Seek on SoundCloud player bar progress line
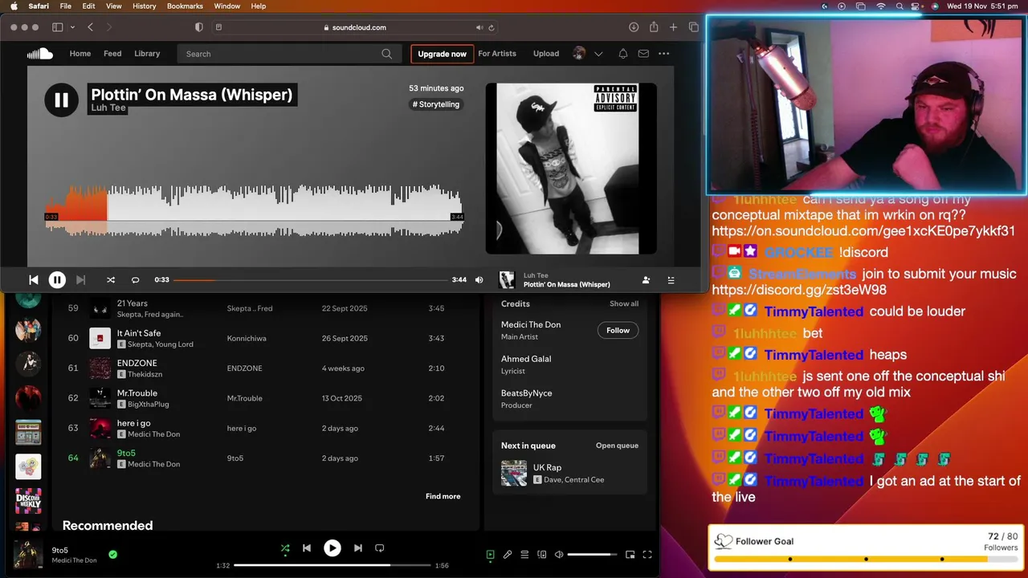This screenshot has height=578, width=1028. [x=311, y=280]
